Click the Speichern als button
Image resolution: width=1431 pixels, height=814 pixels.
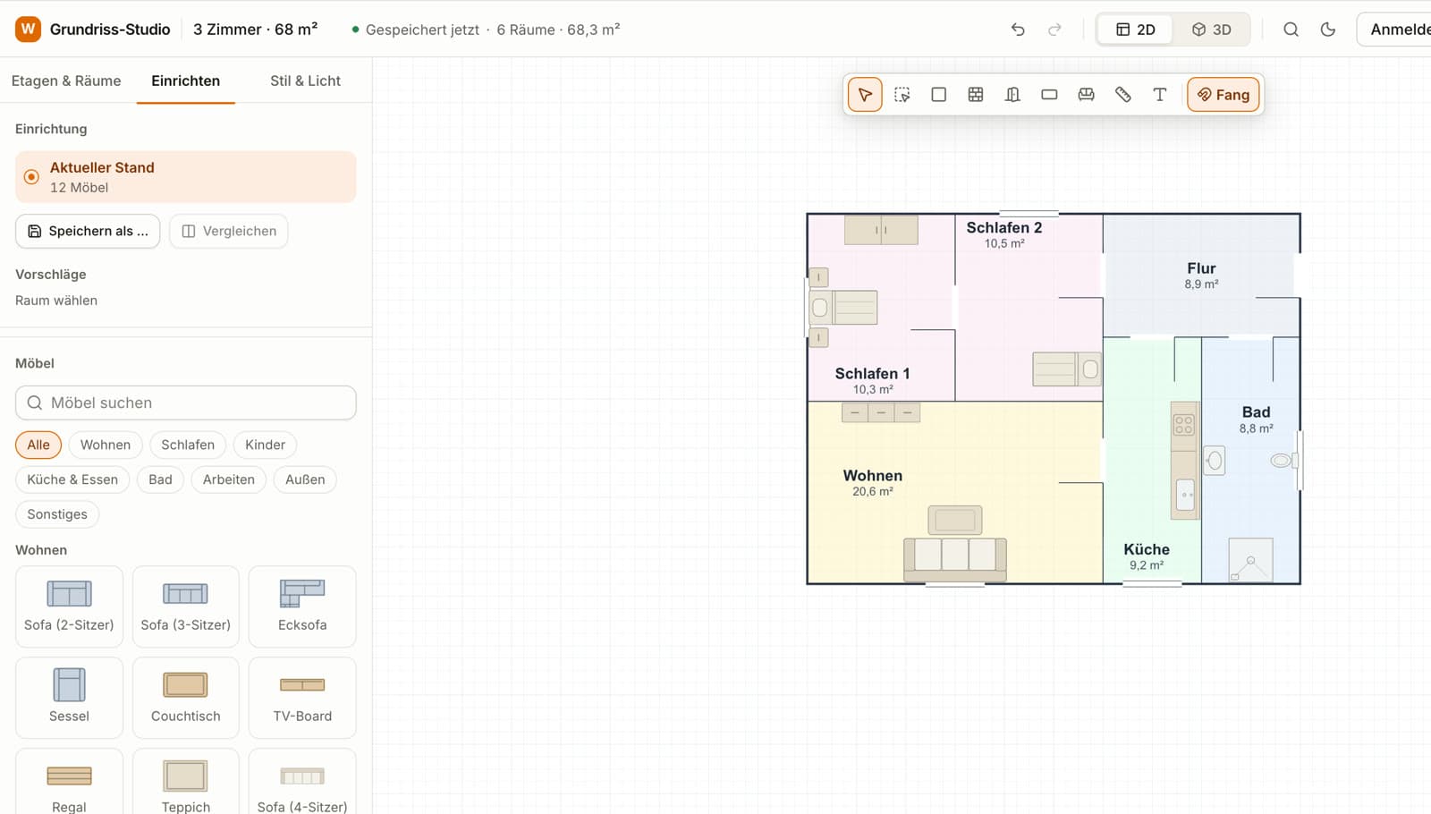(88, 231)
